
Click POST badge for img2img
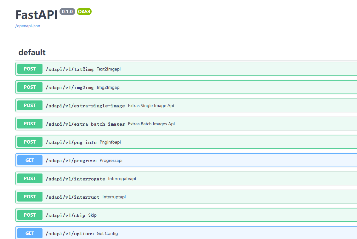[30, 87]
